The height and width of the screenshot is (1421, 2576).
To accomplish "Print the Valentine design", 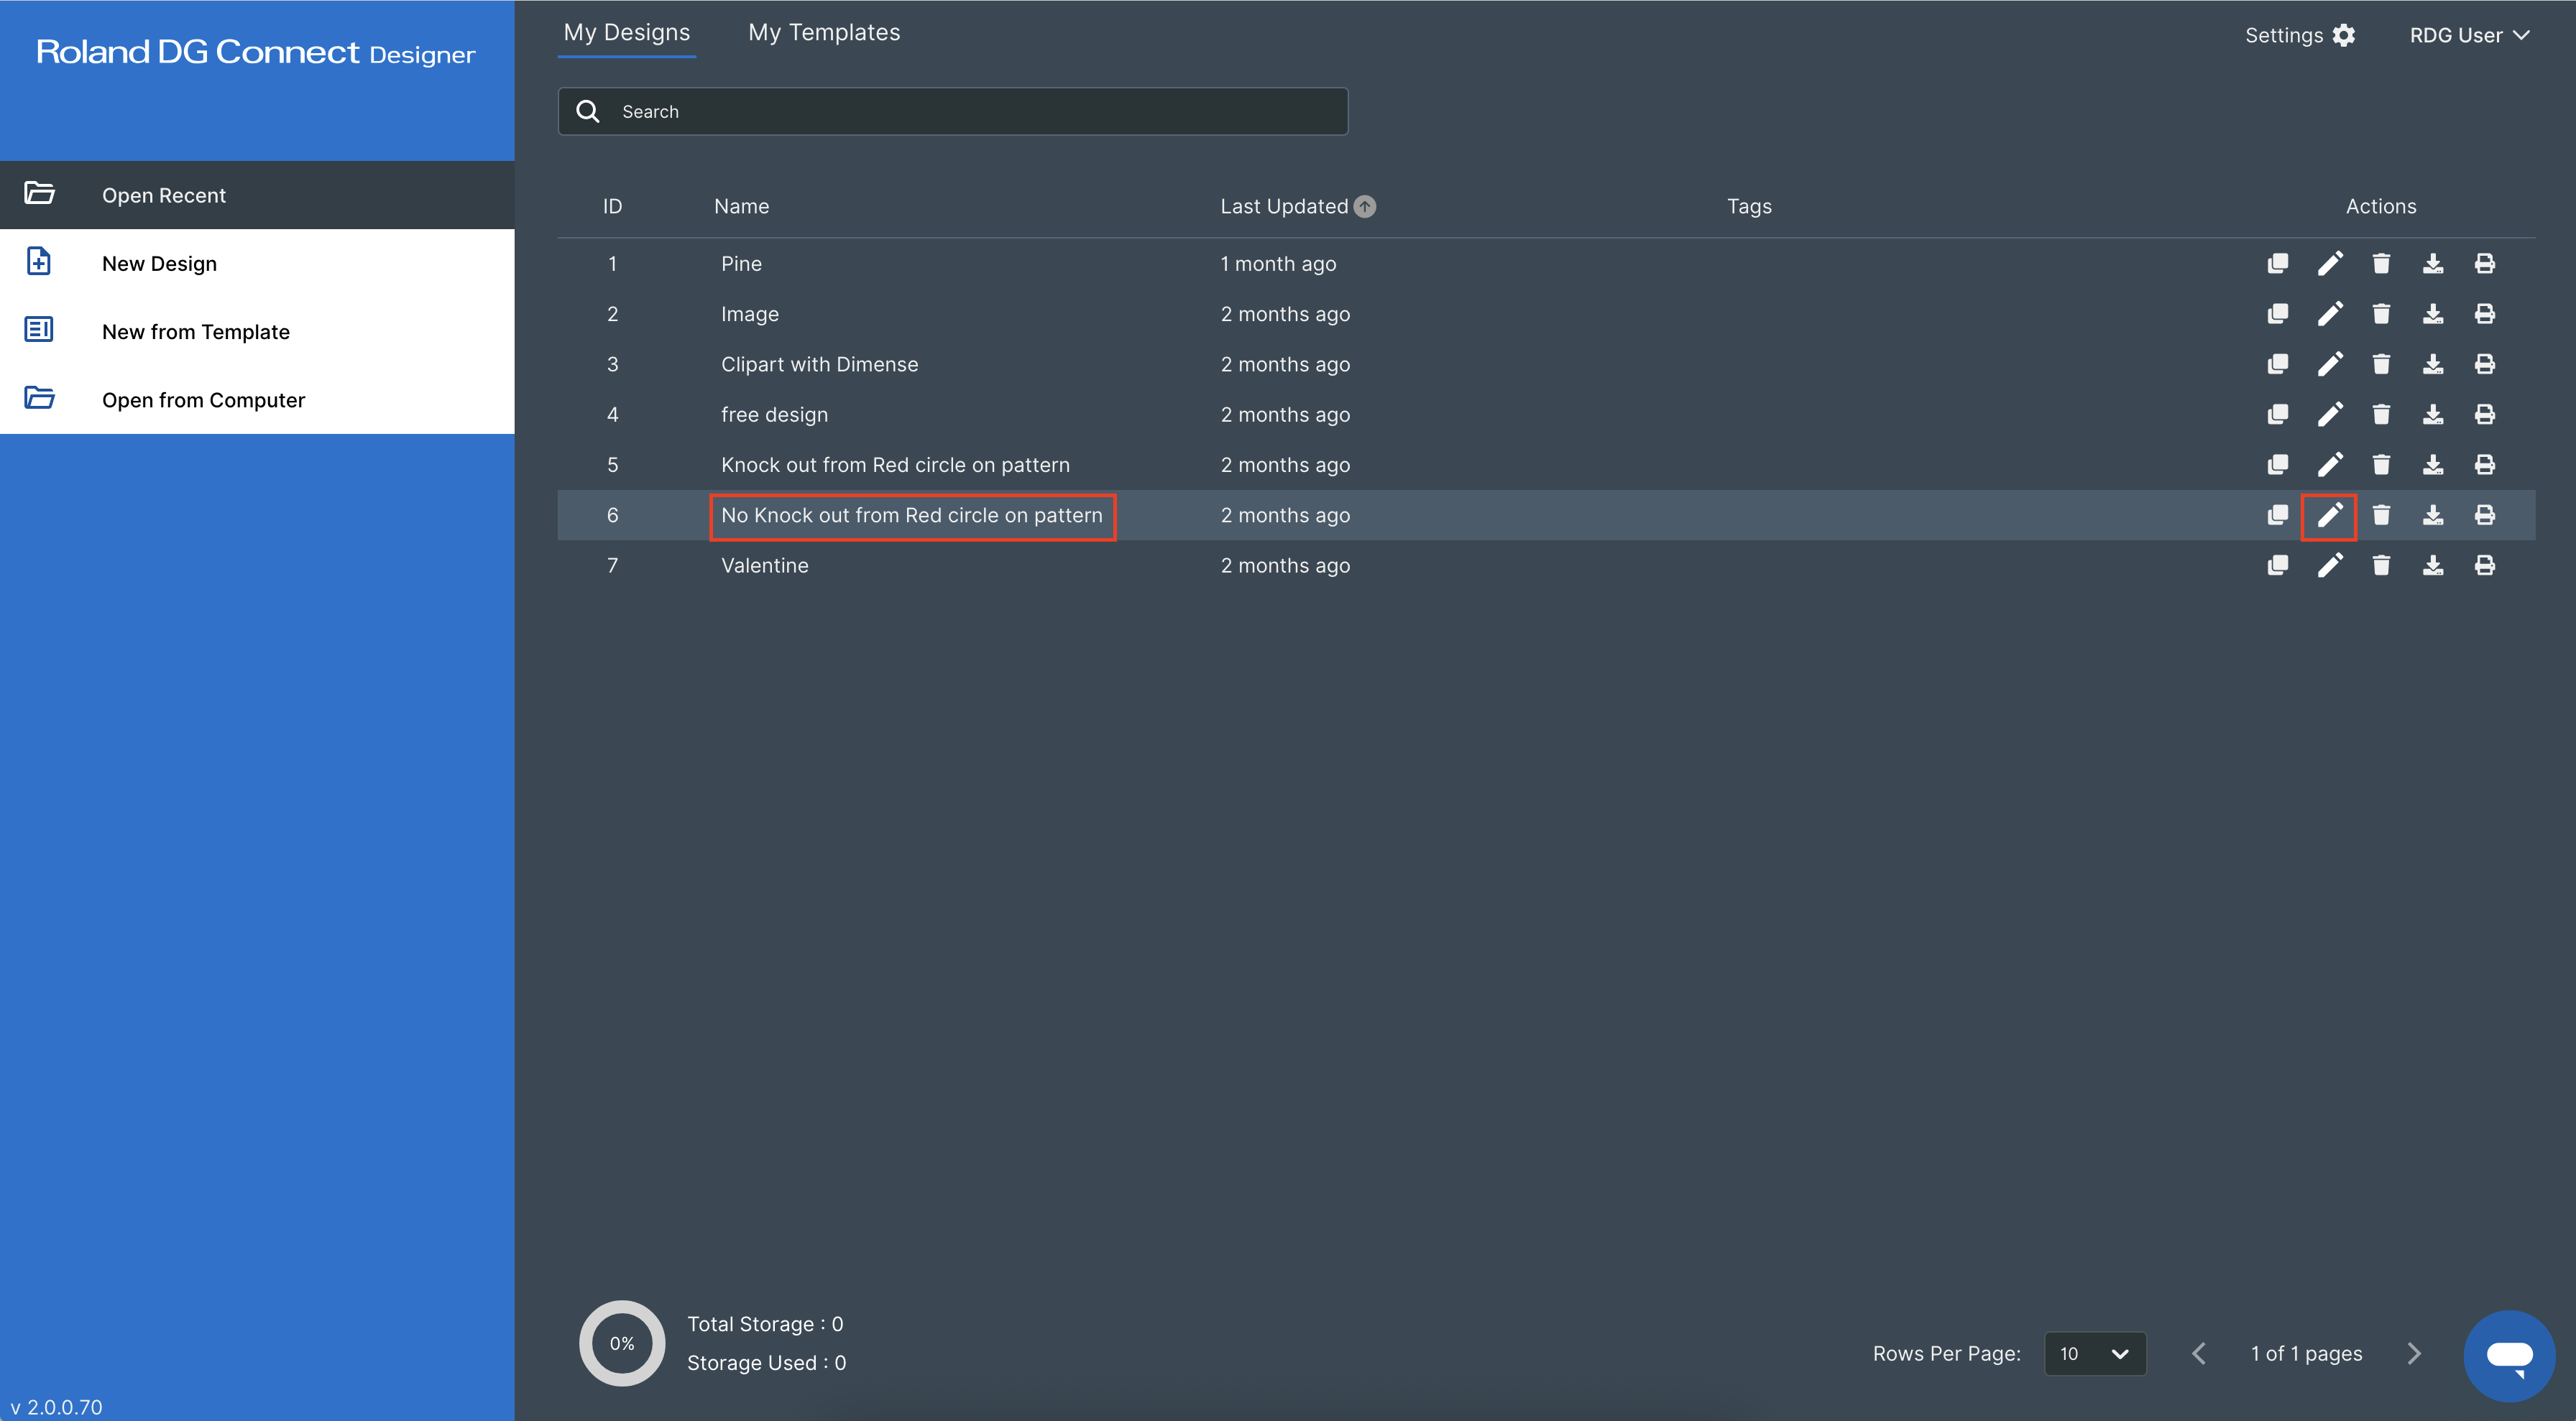I will (2485, 565).
